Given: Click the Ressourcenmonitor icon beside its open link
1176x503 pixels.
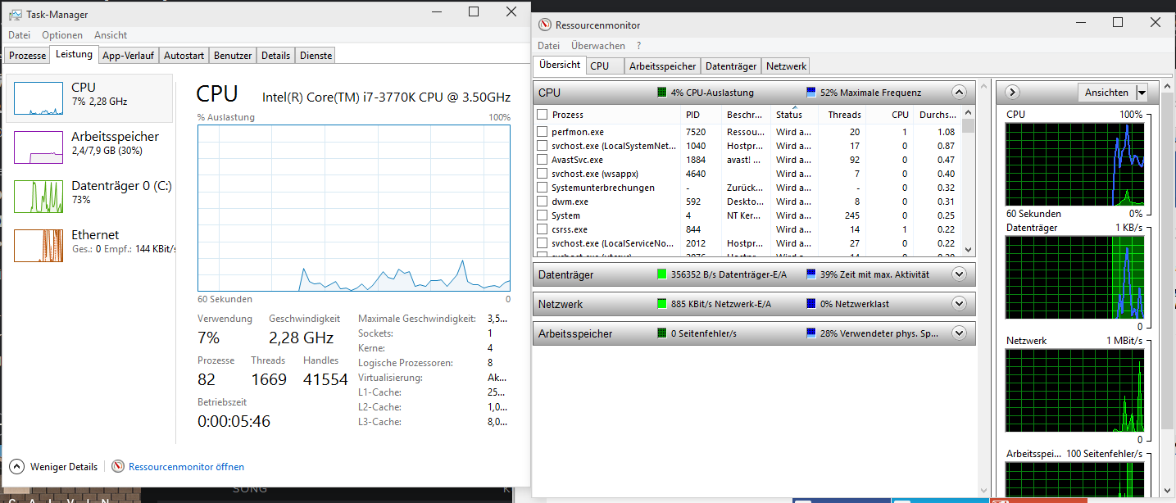Looking at the screenshot, I should [118, 466].
